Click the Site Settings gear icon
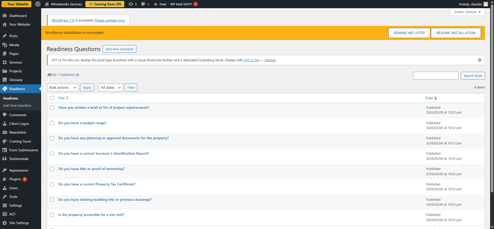 click(x=5, y=223)
